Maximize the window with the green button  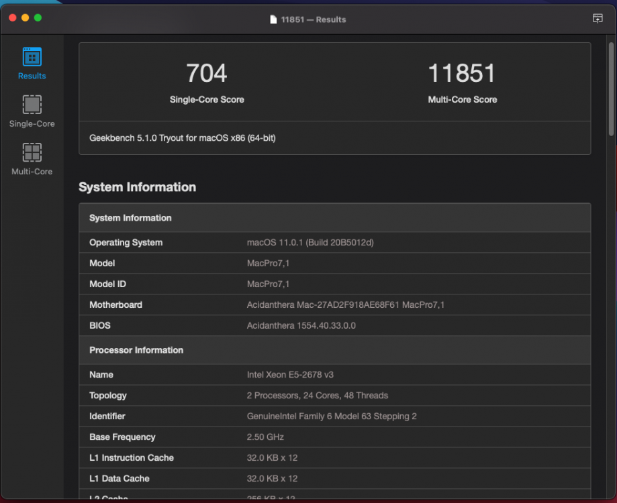pyautogui.click(x=38, y=17)
